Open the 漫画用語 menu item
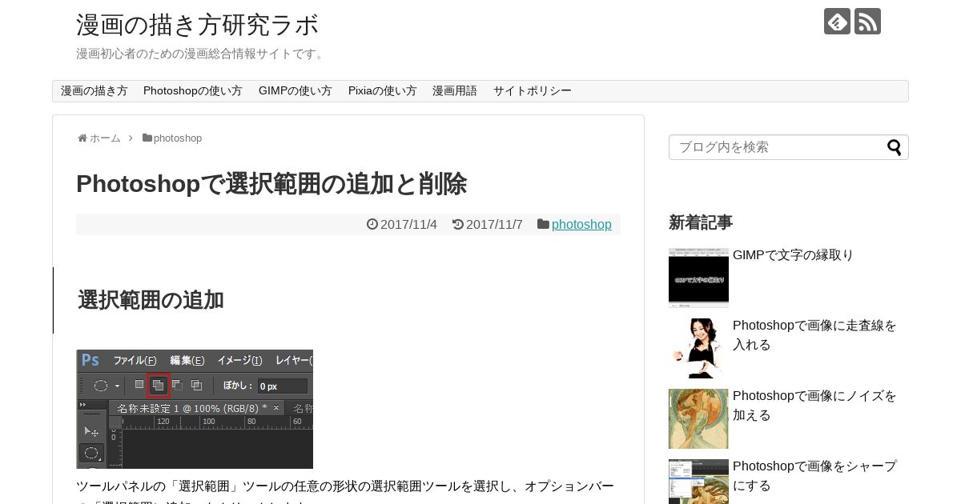 click(455, 91)
